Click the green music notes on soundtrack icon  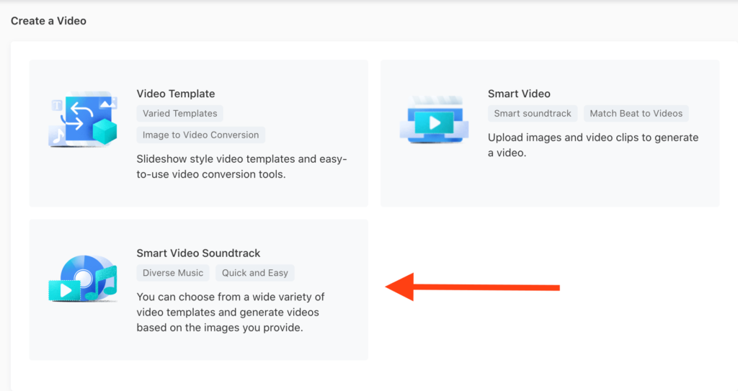point(99,284)
